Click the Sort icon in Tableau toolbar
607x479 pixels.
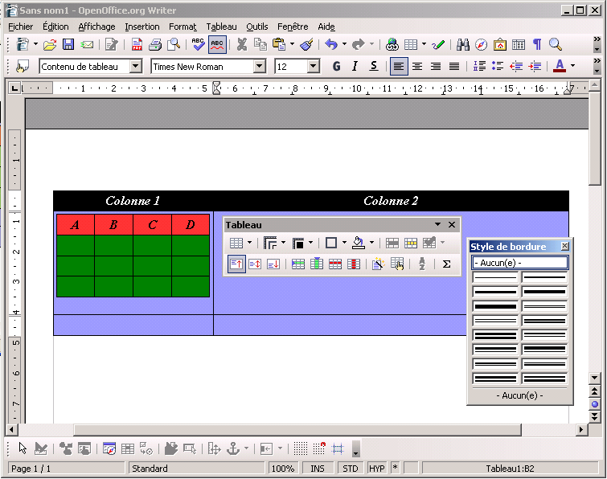[422, 264]
